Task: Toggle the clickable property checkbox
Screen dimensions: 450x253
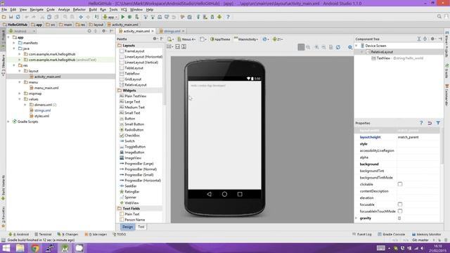Action: coord(400,184)
